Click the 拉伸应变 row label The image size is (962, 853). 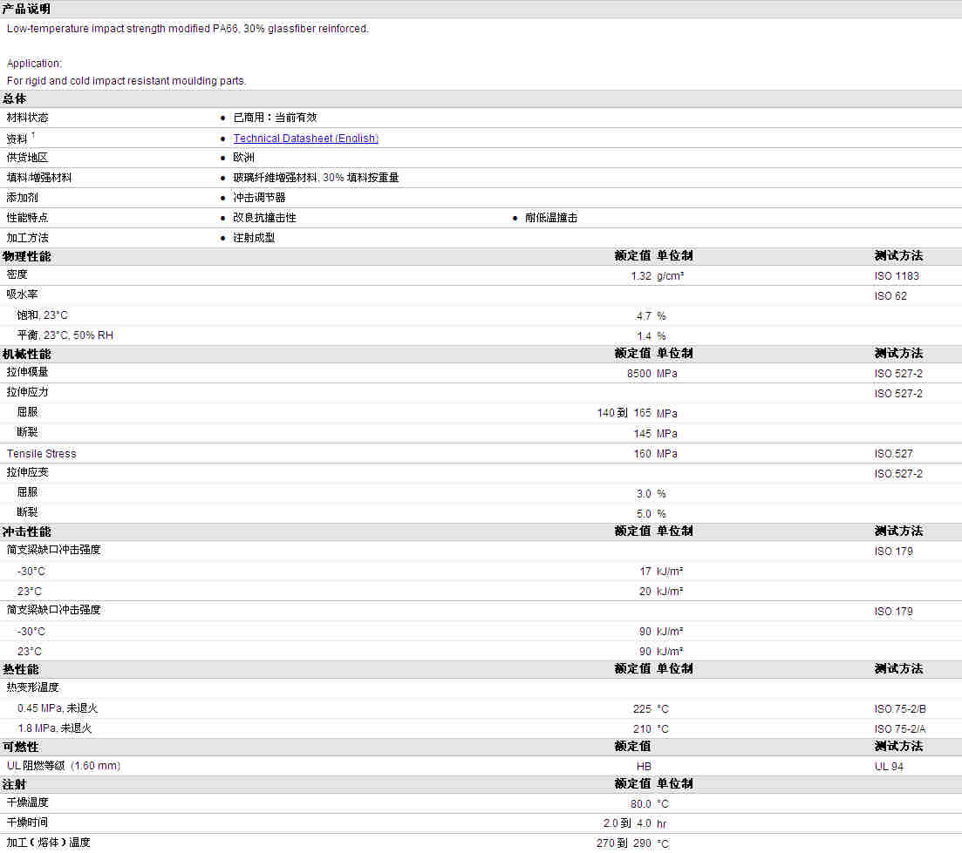28,472
